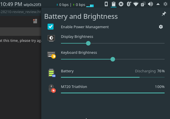Open the audio volume tray icon

click(x=150, y=4)
